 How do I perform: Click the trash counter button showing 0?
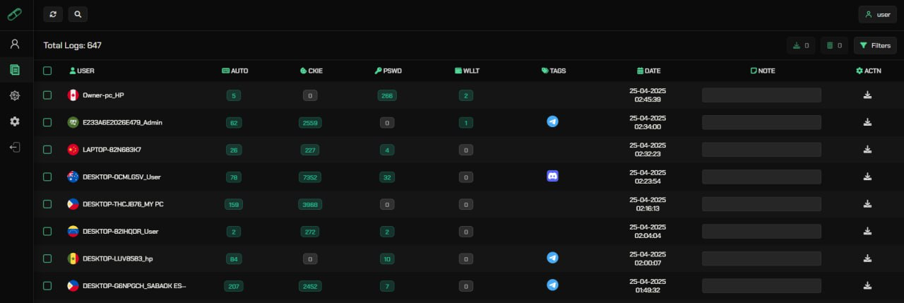834,45
